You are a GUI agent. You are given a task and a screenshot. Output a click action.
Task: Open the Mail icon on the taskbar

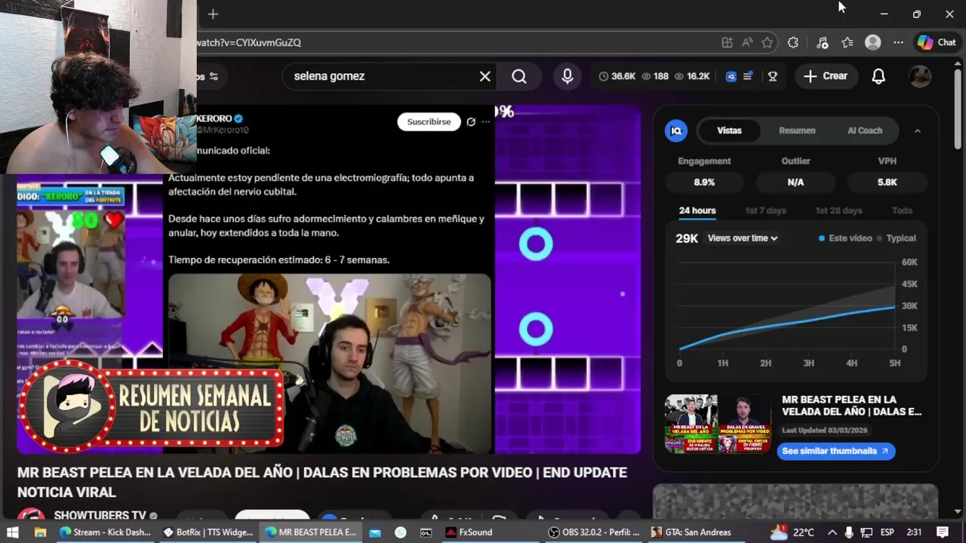pyautogui.click(x=375, y=532)
